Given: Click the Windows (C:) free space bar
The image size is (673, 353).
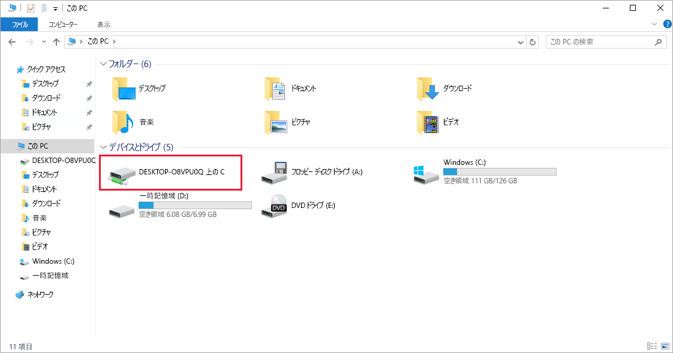Looking at the screenshot, I should click(500, 171).
